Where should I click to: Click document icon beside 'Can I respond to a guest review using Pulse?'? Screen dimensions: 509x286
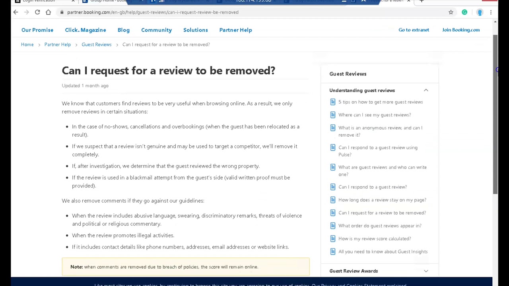coord(333,148)
